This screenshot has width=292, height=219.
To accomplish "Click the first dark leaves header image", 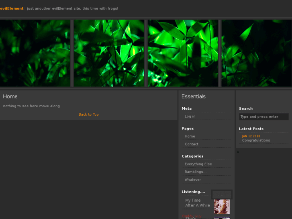I will click(35, 53).
